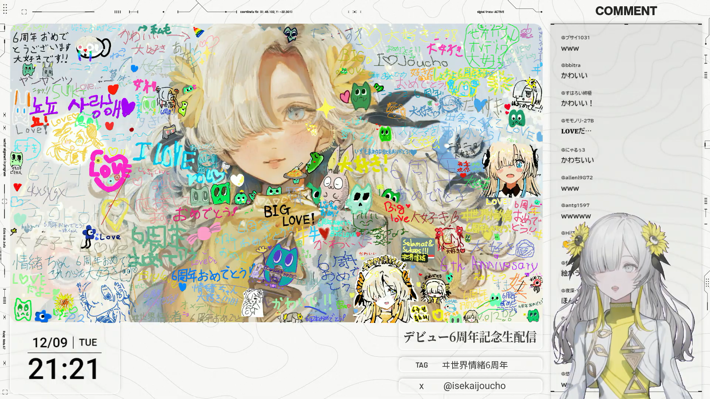Click the デビュー6周年記念生配信 title banner
The width and height of the screenshot is (710, 399).
tap(470, 337)
